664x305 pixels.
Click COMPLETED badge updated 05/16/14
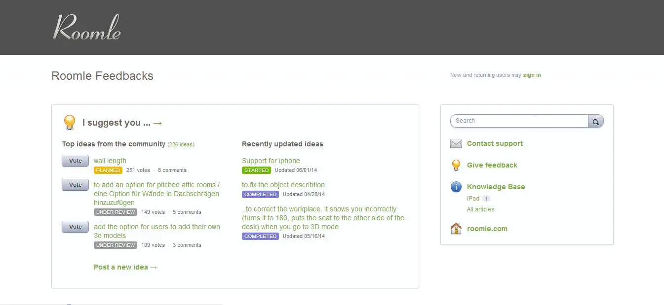(260, 236)
